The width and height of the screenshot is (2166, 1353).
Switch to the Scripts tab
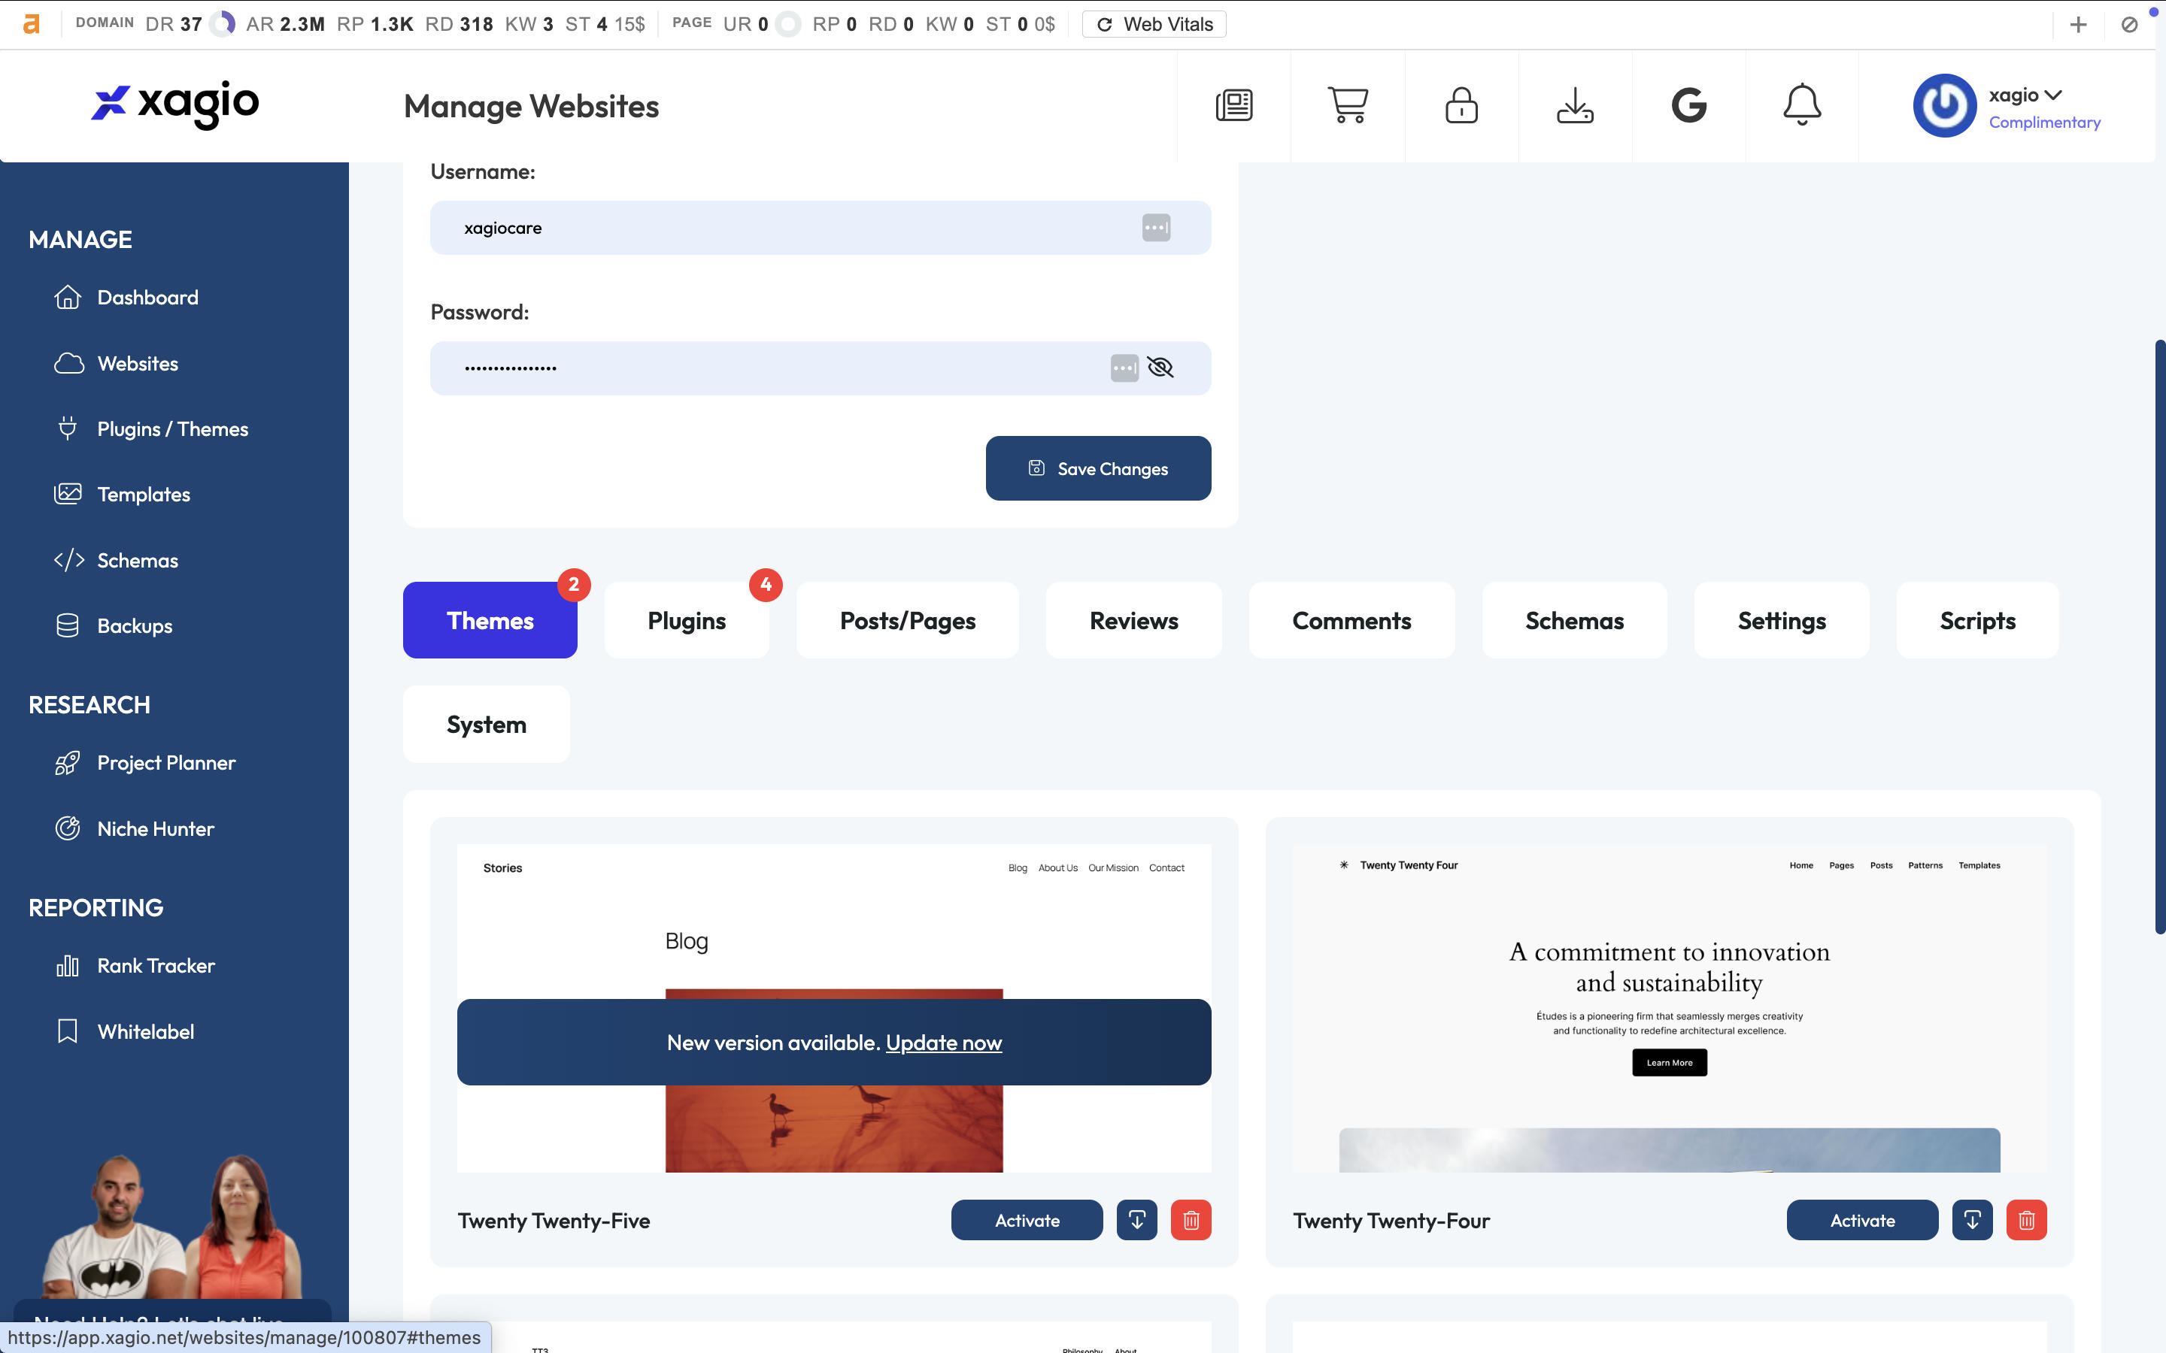click(x=1977, y=620)
